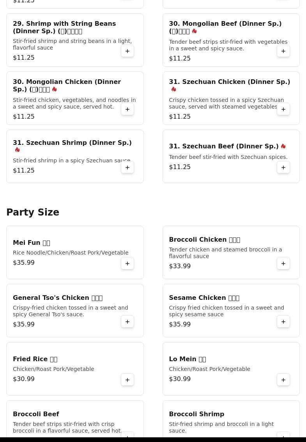This screenshot has width=306, height=442.
Task: Add party size Fried Rice
Action: click(127, 380)
